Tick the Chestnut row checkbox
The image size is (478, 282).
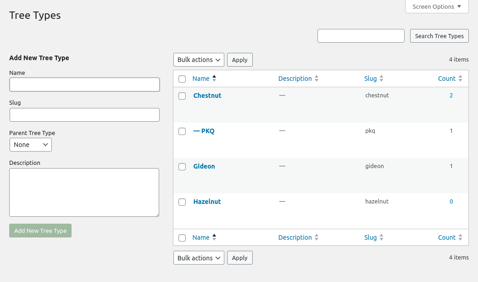pos(182,96)
